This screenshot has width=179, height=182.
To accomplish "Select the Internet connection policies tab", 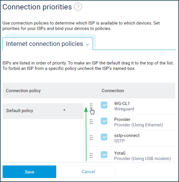I will click(47, 44).
